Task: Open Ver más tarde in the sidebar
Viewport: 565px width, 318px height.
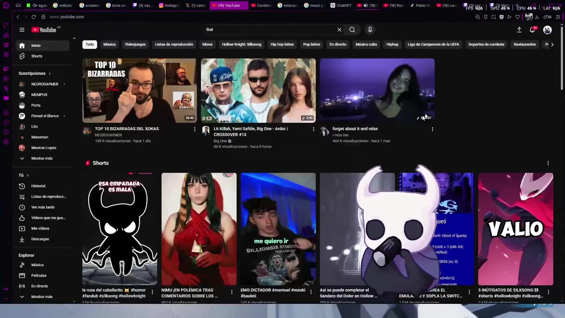Action: 43,207
